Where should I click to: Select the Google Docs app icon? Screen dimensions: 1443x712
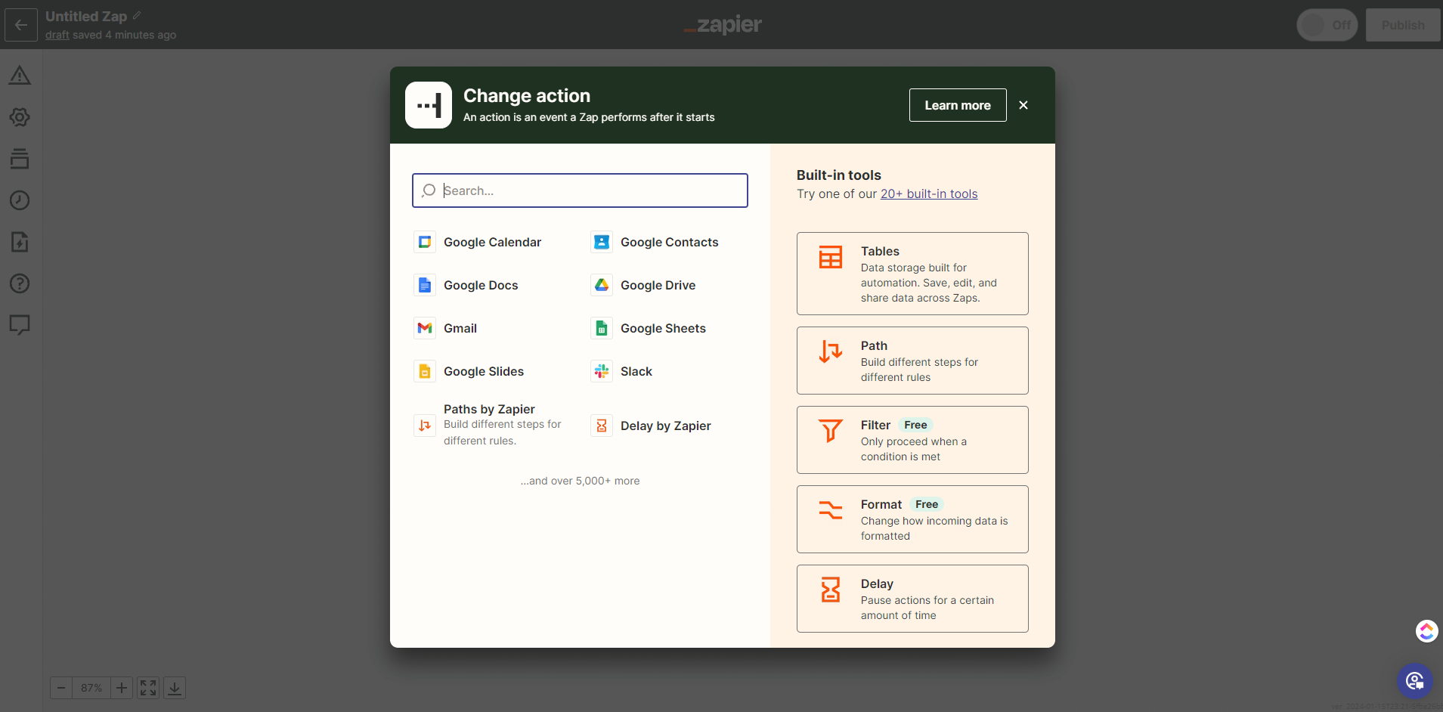(x=425, y=285)
